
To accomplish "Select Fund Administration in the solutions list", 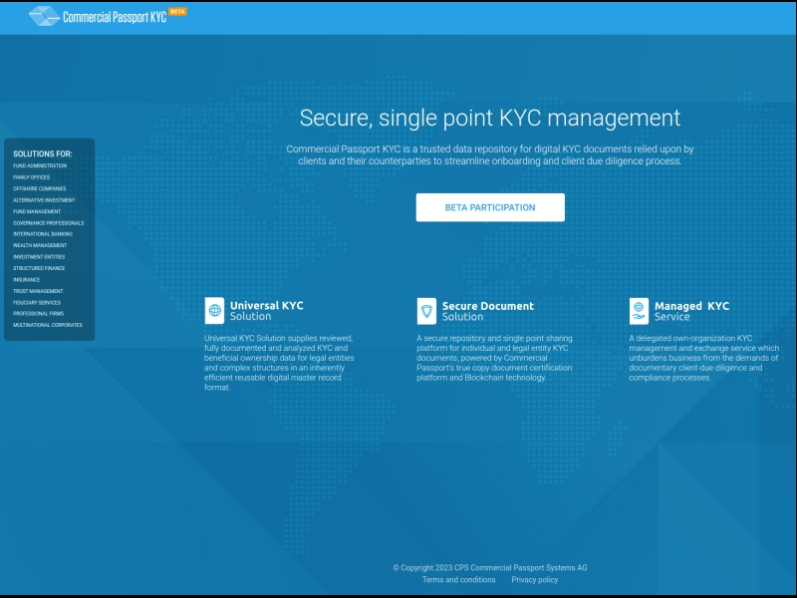I will point(40,165).
